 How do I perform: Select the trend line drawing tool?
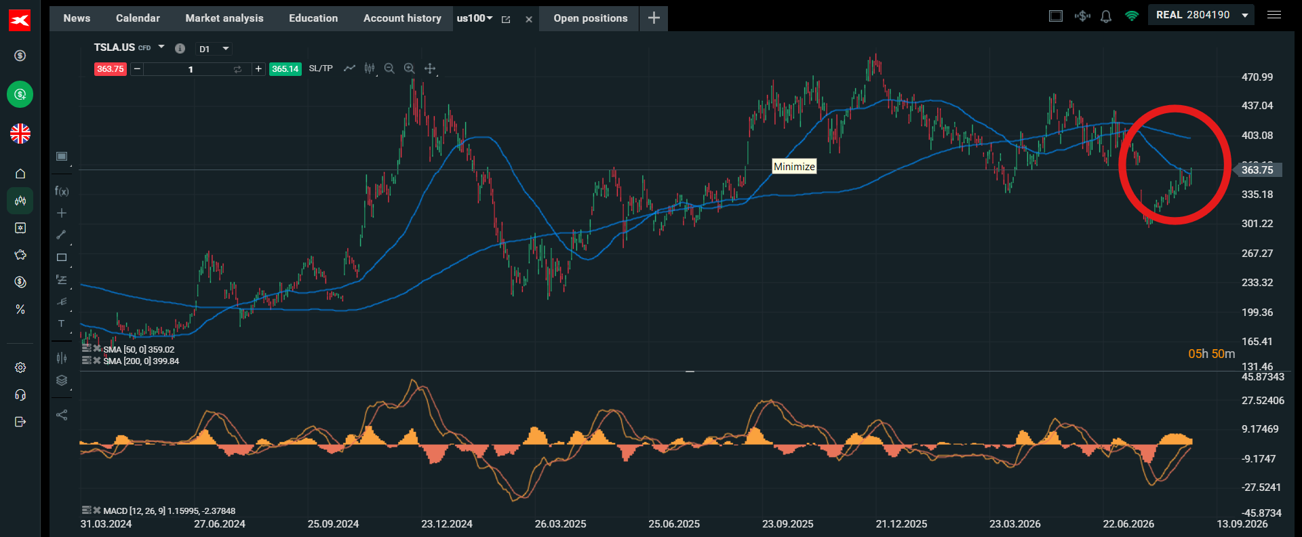[62, 235]
